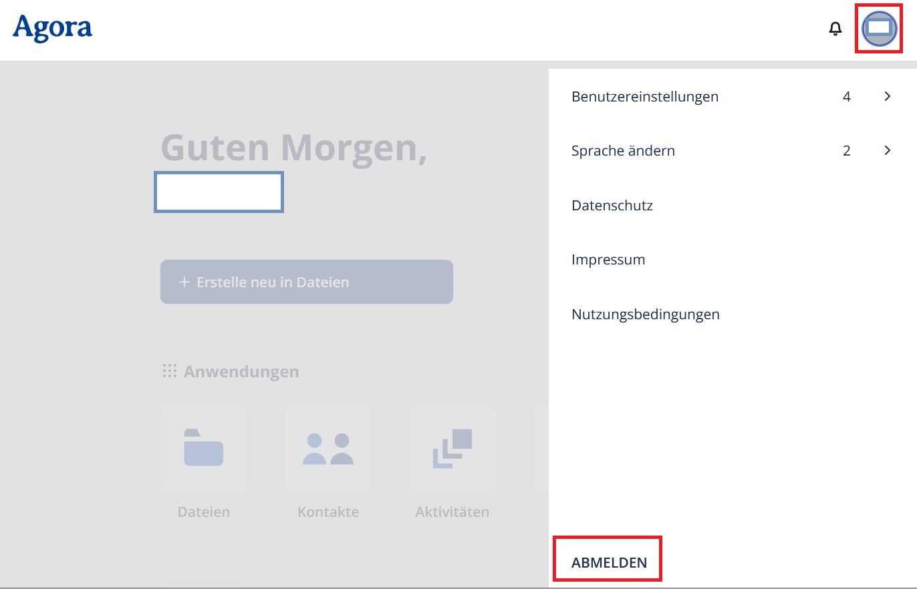This screenshot has width=917, height=589.
Task: Launch Aktivitäten from the Anwendungen grid
Action: click(452, 448)
